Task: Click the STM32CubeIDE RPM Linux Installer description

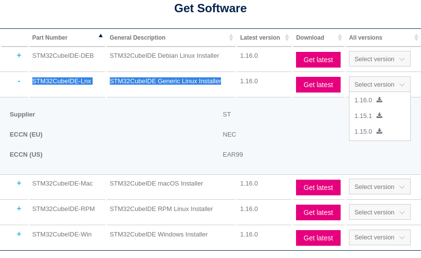Action: coord(161,209)
